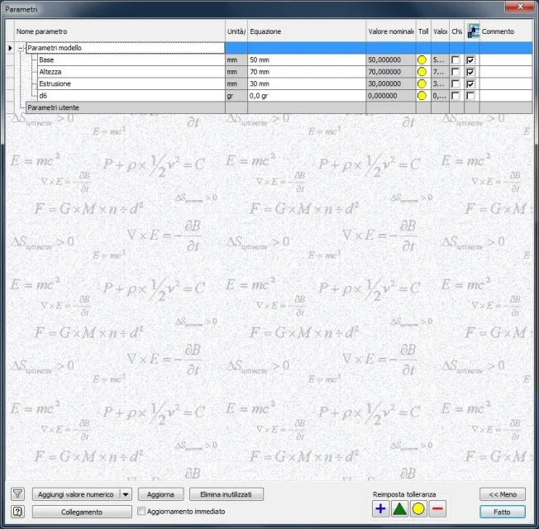Click the row selector arrow beside Parametri modello
Screen dimensions: 539x529
[10, 48]
